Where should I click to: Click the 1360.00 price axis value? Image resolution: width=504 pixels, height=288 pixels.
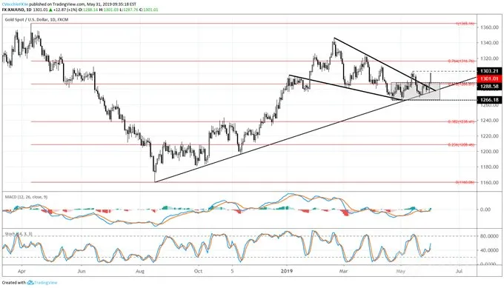click(x=489, y=27)
